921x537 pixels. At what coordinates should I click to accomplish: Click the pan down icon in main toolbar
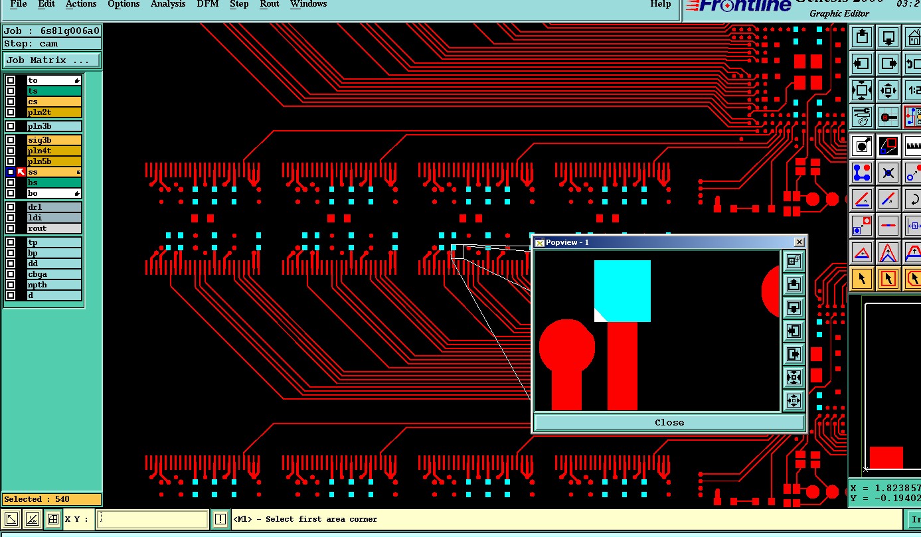(888, 37)
